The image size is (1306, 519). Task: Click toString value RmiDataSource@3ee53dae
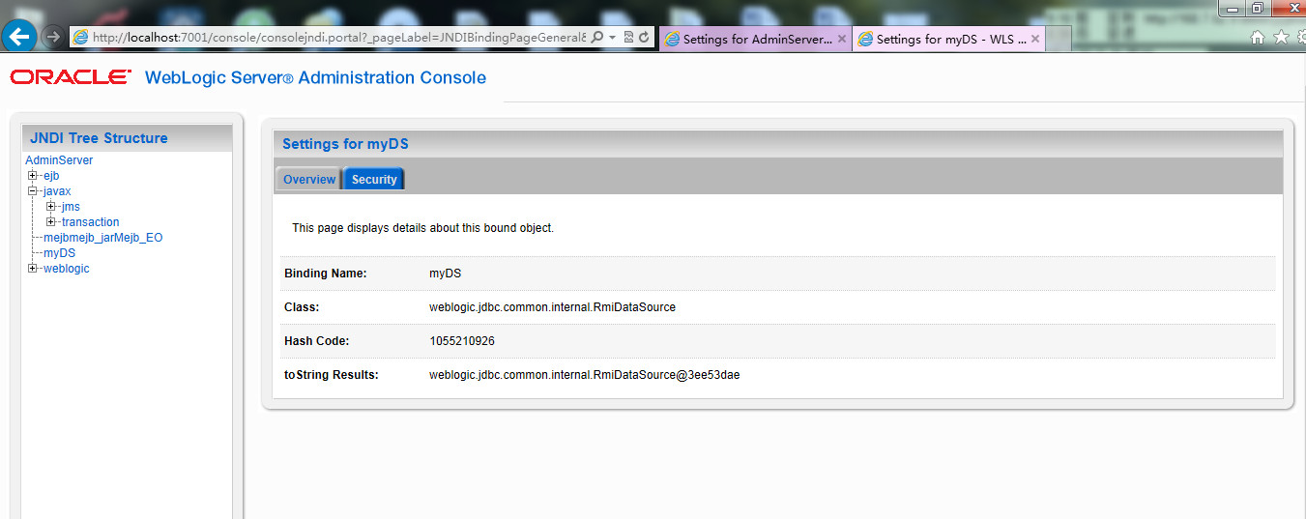[584, 375]
